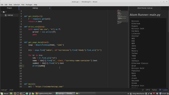
Task: Click the Project panel header
Action: (x=10, y=8)
